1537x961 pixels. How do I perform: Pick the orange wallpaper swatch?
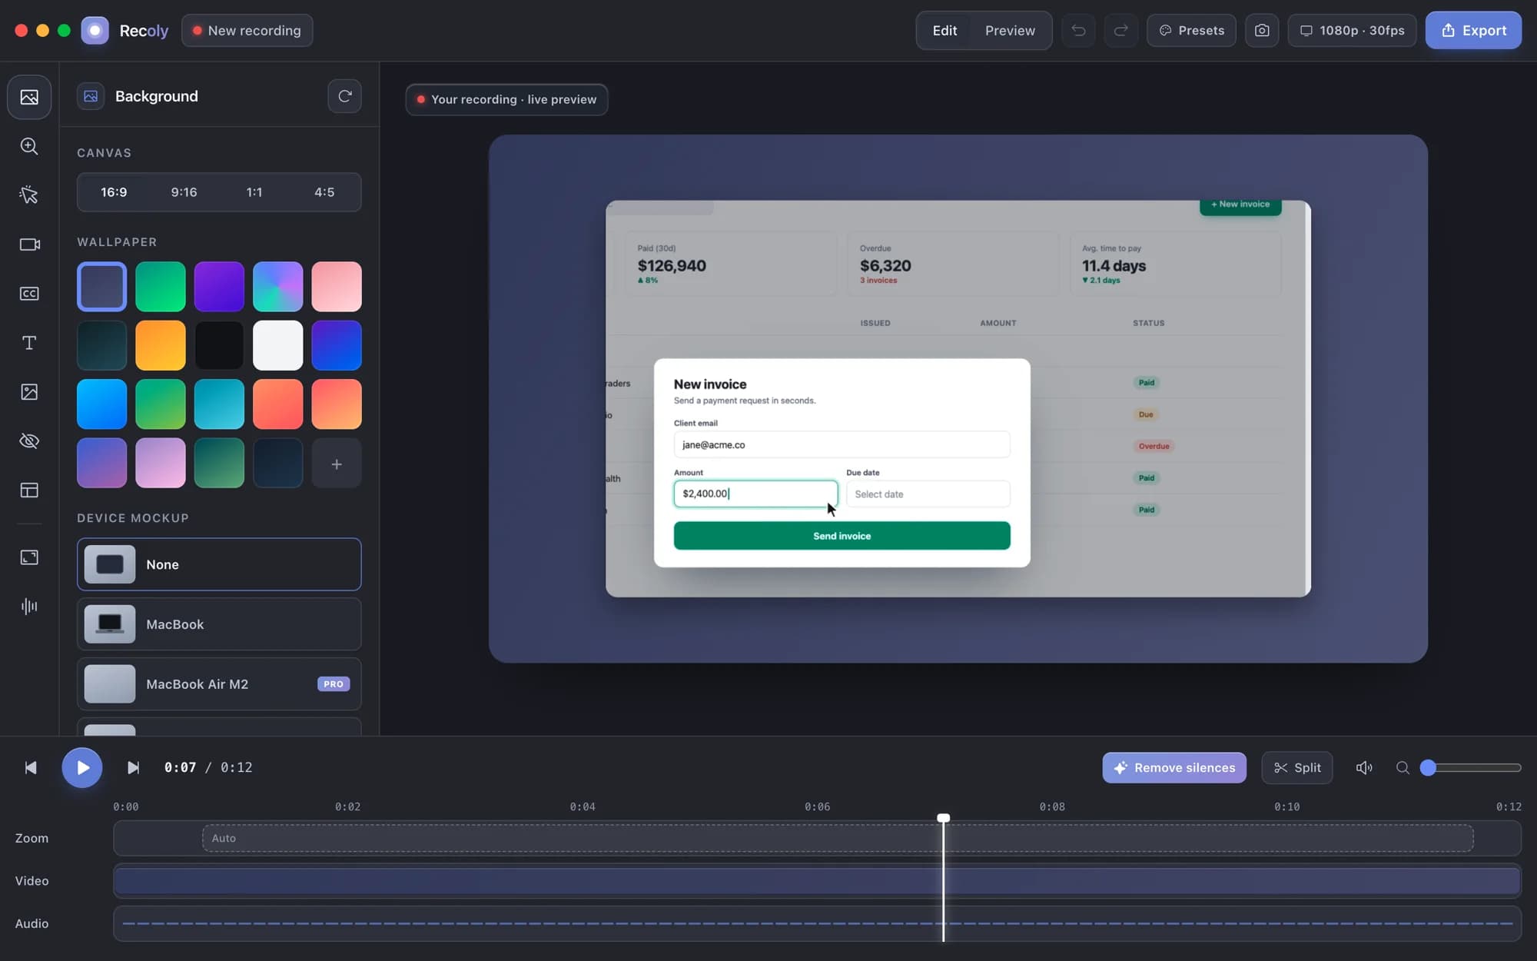click(x=161, y=346)
